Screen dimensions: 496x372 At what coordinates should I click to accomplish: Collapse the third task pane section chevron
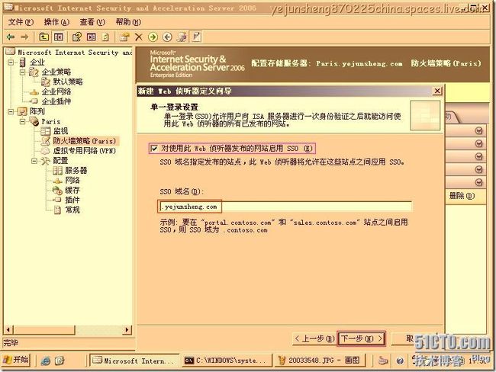pos(479,156)
